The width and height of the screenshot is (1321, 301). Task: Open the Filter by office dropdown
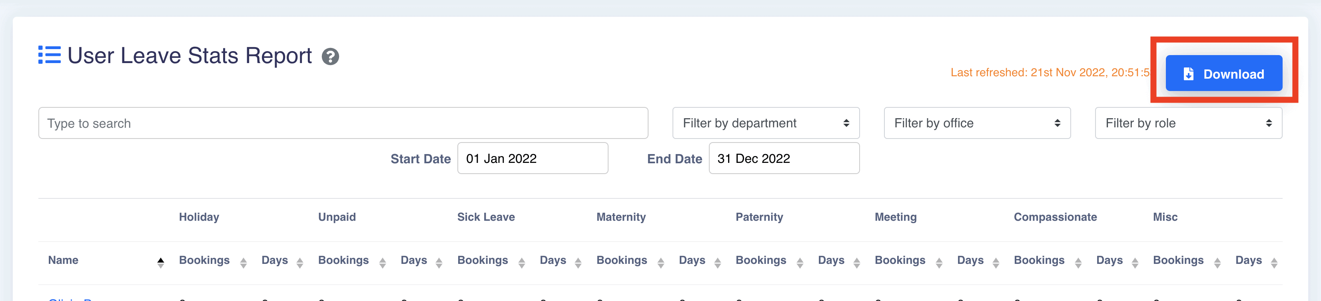pyautogui.click(x=977, y=123)
